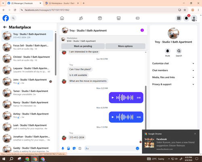Click the conversation list scrollbar
Image resolution: width=202 pixels, height=162 pixels.
(56, 54)
